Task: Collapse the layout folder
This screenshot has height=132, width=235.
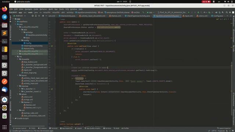Action: [18, 76]
